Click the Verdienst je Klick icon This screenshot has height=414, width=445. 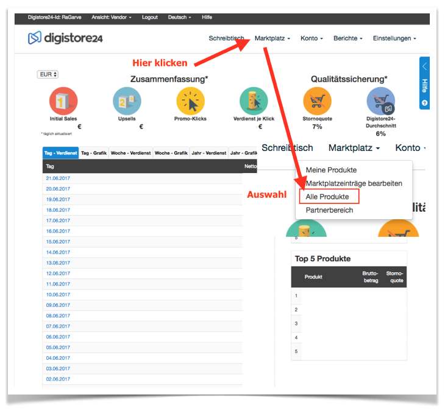coord(254,101)
